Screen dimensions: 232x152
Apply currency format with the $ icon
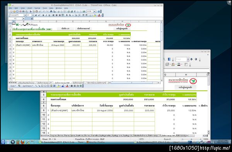pos(67,15)
